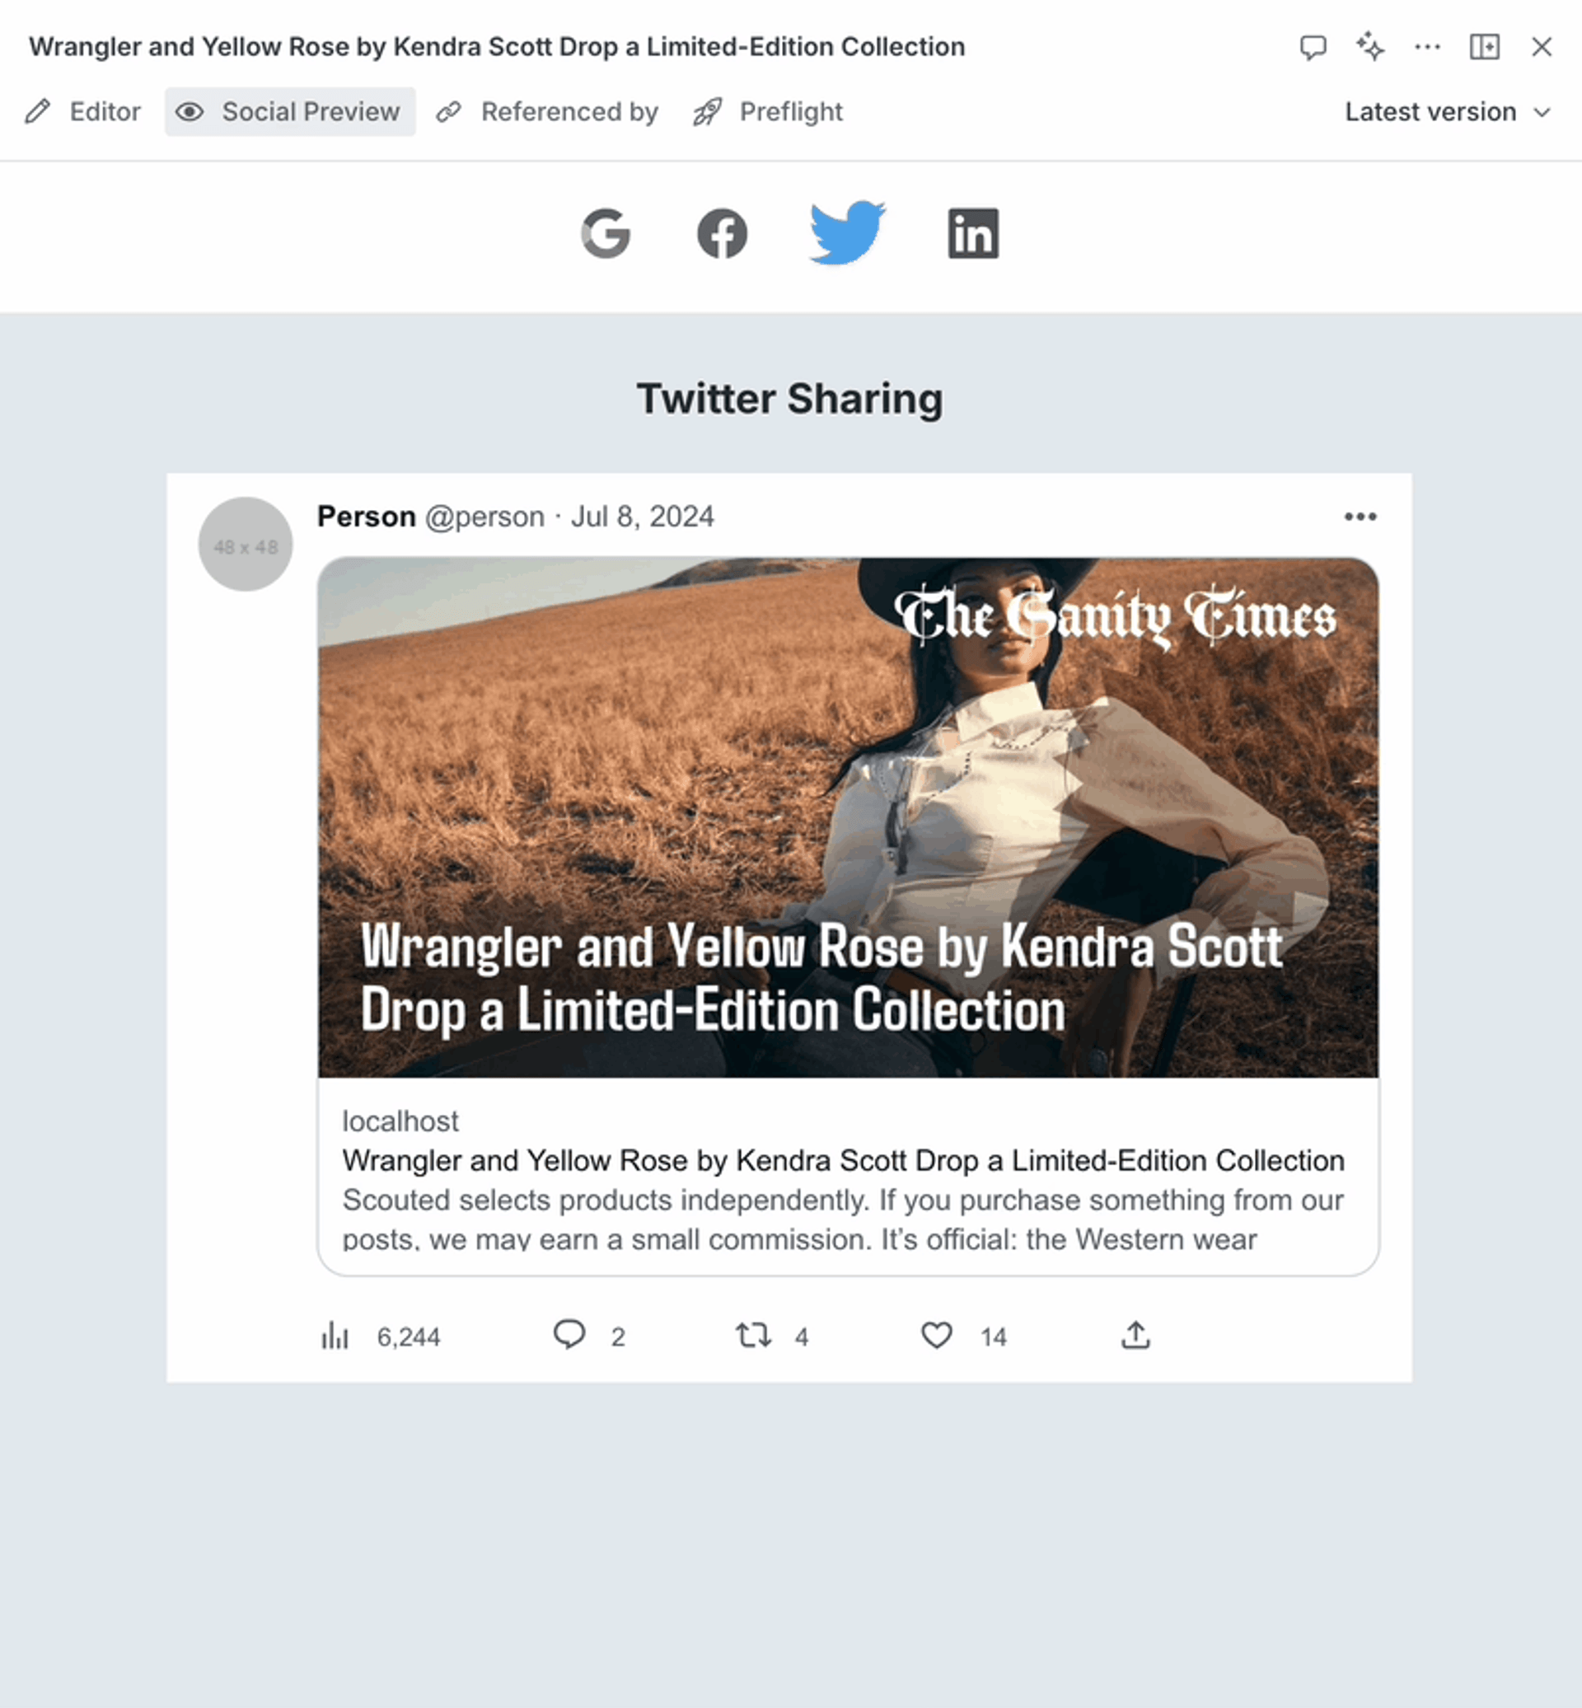Select the Google preview icon
The width and height of the screenshot is (1582, 1708).
click(606, 233)
